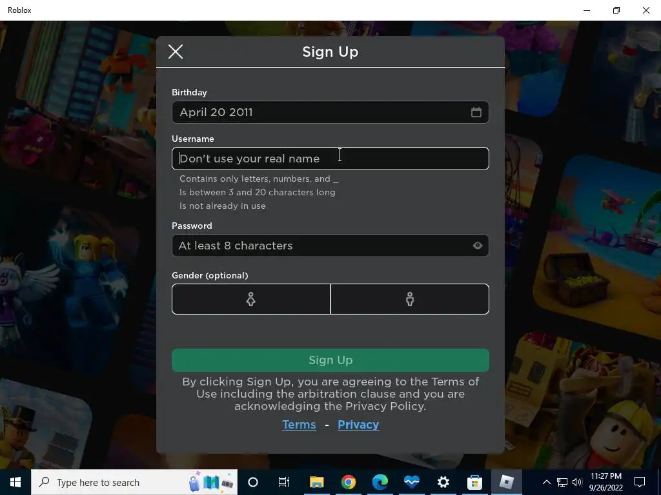Click into the Password field

coord(330,246)
